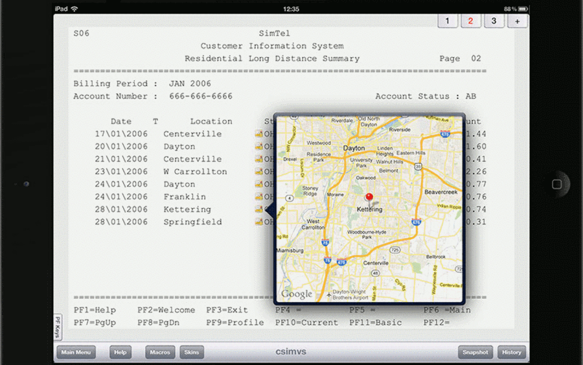Select location Franklin
Viewport: 583px width, 365px height.
click(185, 197)
